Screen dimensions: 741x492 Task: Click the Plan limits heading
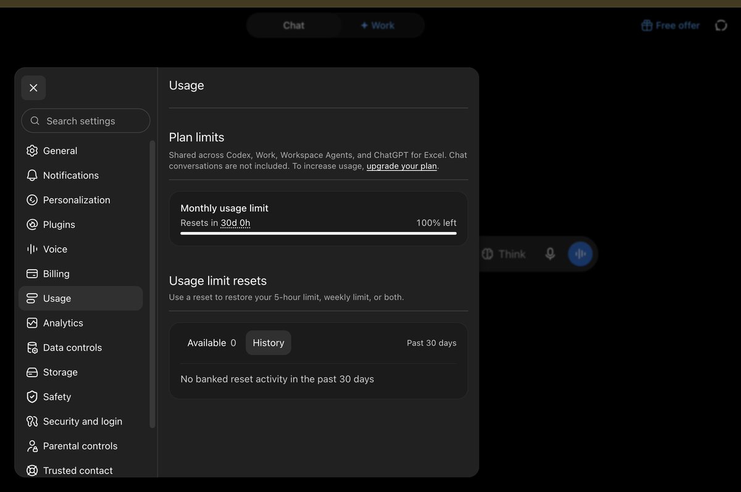tap(196, 137)
